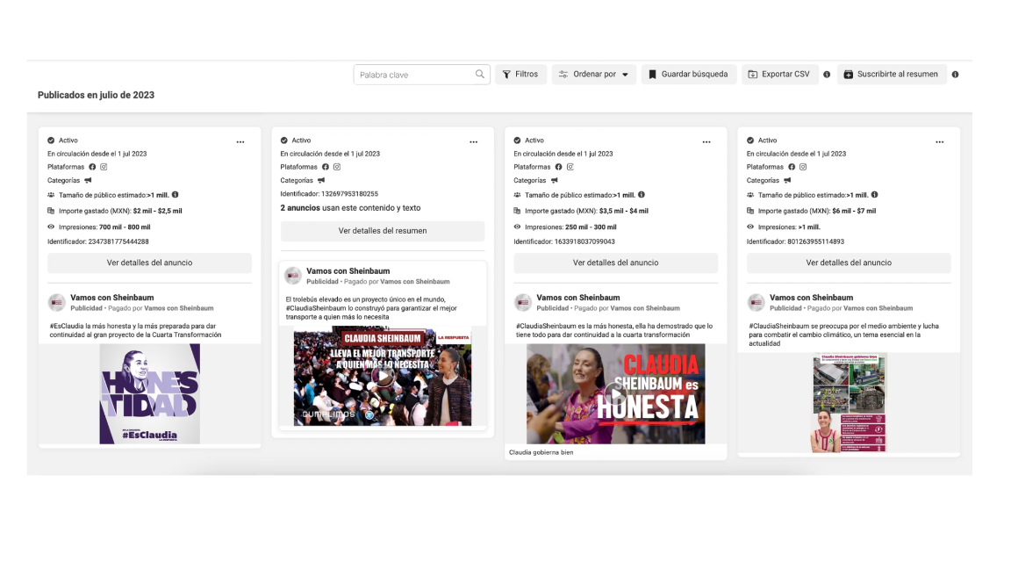Click Ver detalles del resumen on the second ad
Viewport: 1011px width, 569px height.
click(382, 231)
